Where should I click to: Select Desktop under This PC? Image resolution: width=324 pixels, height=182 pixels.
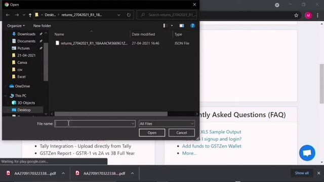(24, 110)
